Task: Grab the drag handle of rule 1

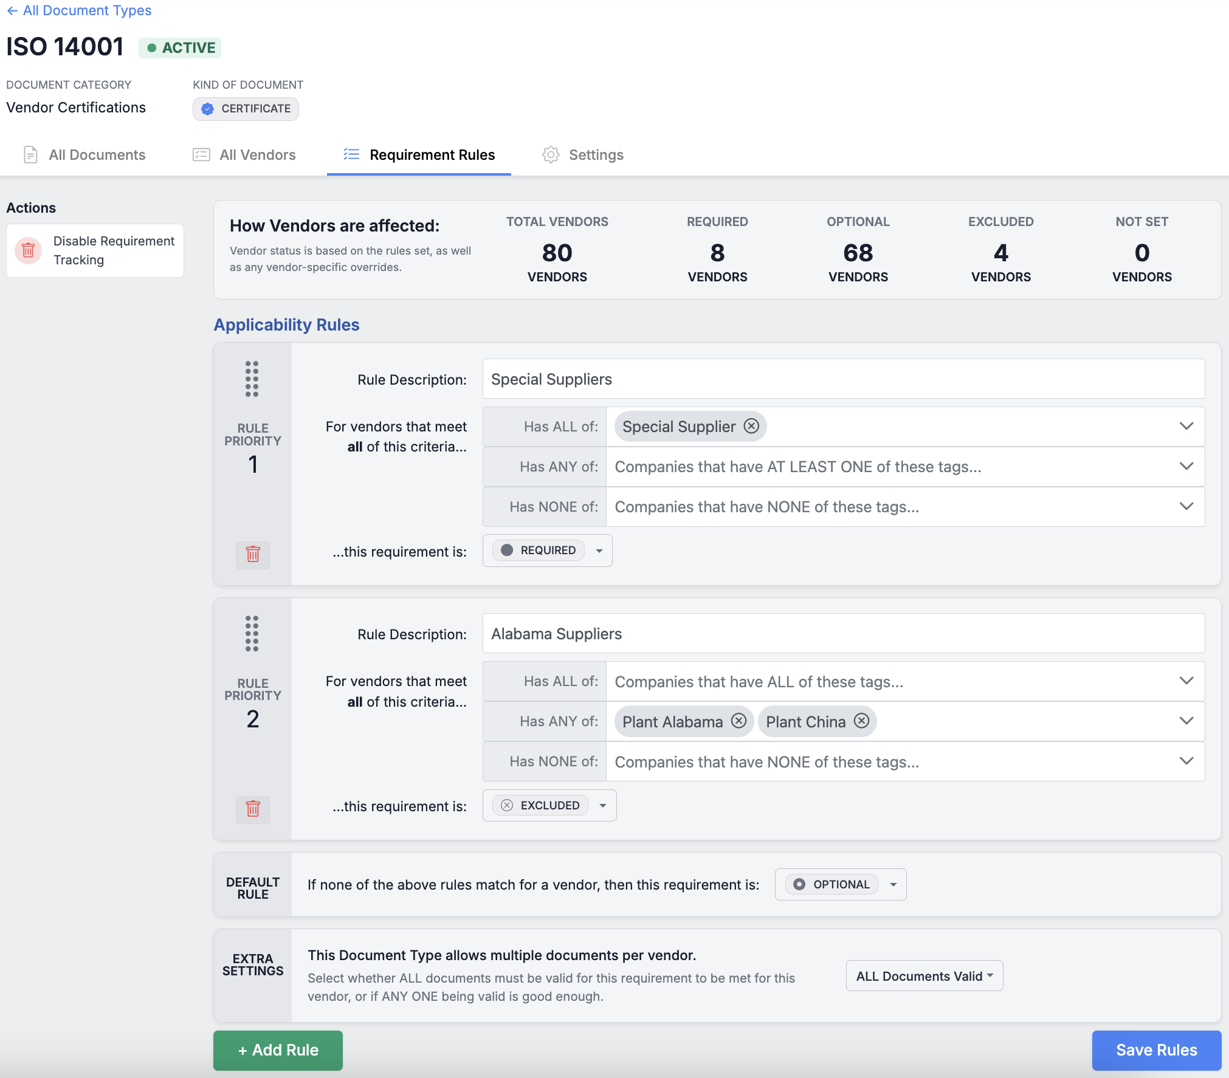Action: click(x=252, y=379)
